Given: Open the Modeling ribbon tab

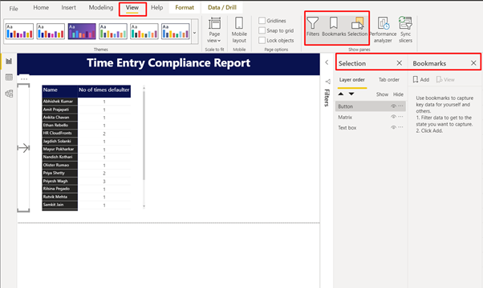Looking at the screenshot, I should click(101, 8).
